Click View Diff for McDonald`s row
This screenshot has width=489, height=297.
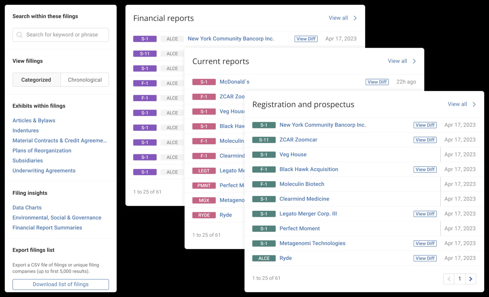coord(377,82)
